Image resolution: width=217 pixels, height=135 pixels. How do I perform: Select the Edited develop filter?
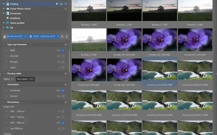coord(8,79)
